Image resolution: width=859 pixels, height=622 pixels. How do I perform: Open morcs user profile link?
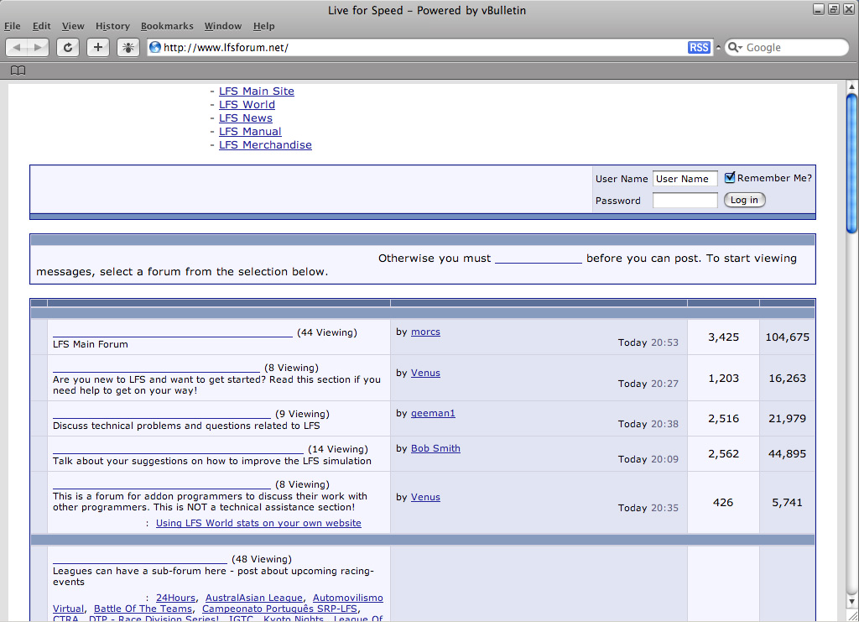tap(425, 332)
